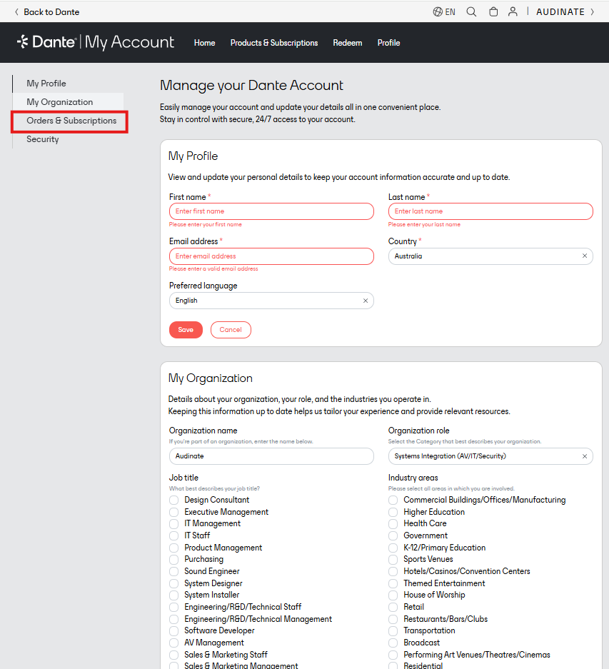Open the Home menu item

click(x=204, y=43)
